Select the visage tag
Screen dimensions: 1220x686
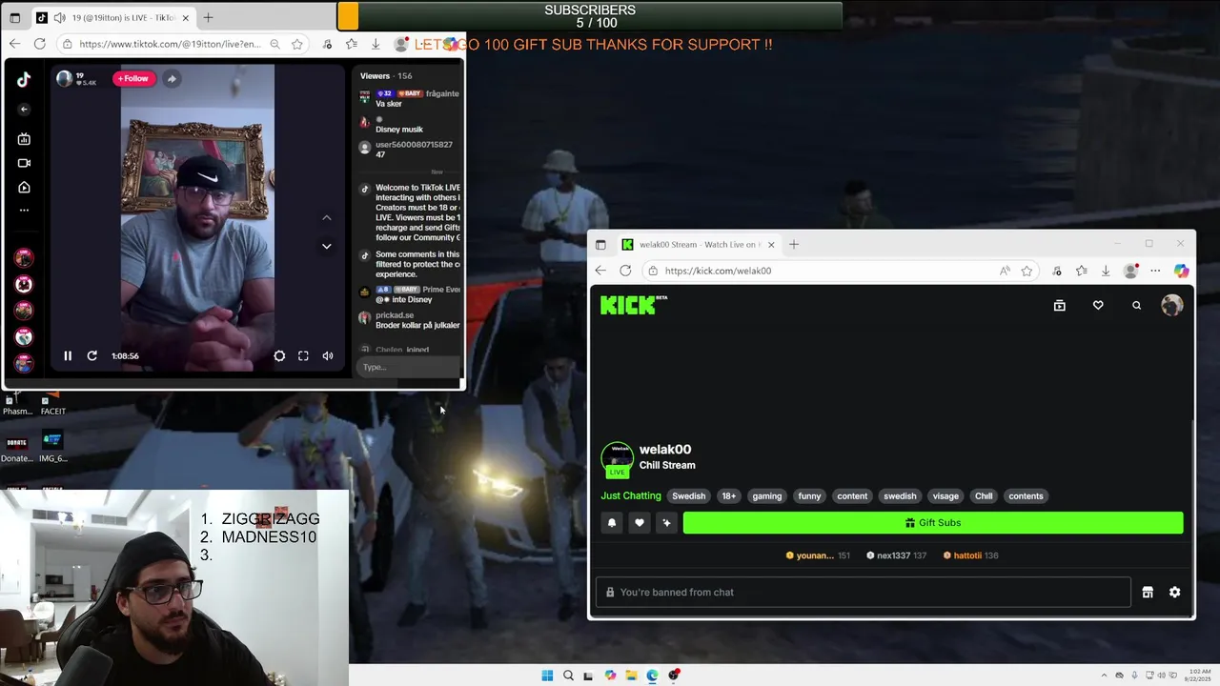tap(945, 495)
